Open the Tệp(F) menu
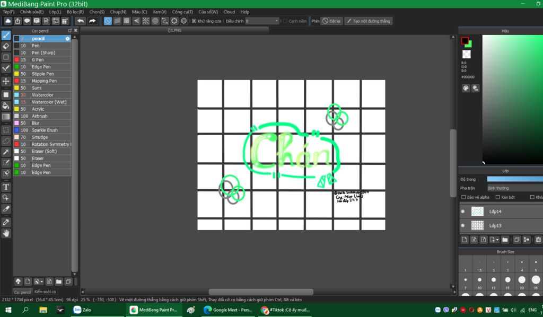This screenshot has height=317, width=543. tap(8, 12)
